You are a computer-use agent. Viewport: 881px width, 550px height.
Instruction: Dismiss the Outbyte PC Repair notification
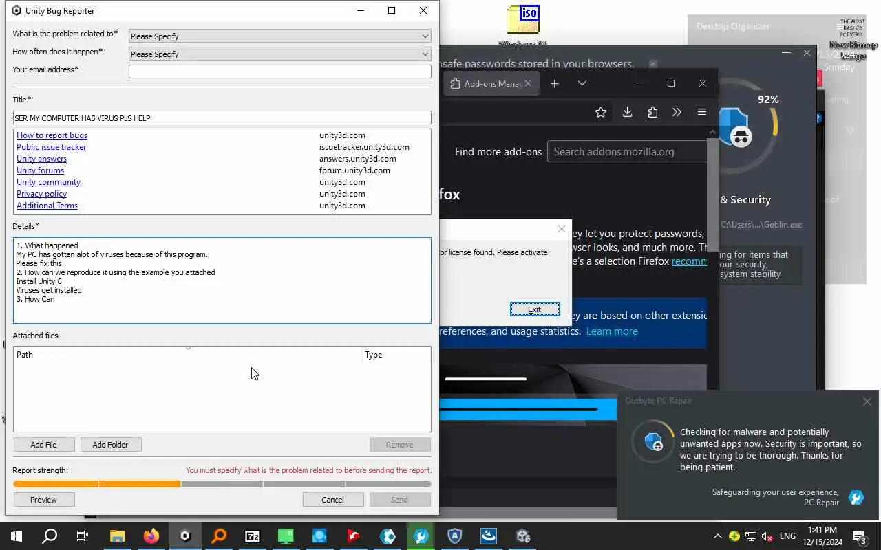[x=867, y=401]
